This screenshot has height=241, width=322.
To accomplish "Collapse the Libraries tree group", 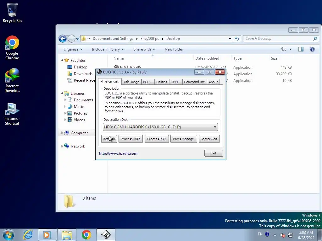I will [x=62, y=93].
